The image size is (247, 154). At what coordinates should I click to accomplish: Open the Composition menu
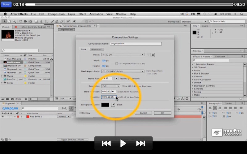(x=56, y=14)
